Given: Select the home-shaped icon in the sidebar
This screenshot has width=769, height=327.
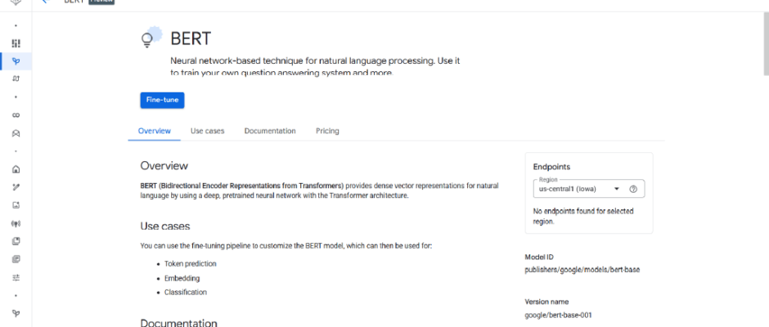Looking at the screenshot, I should pos(16,169).
